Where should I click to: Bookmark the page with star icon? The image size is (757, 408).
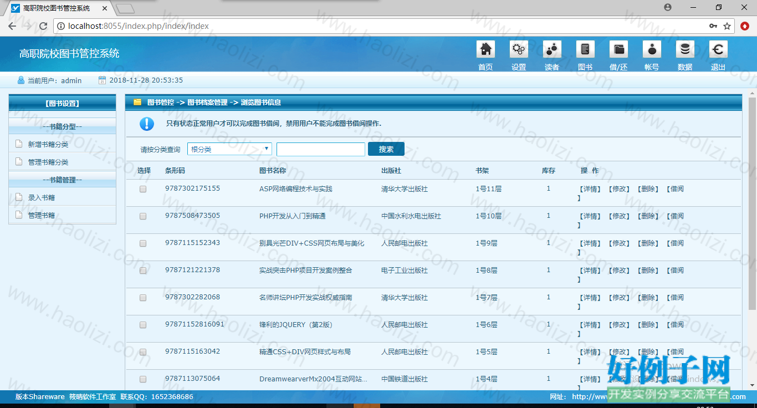(727, 26)
